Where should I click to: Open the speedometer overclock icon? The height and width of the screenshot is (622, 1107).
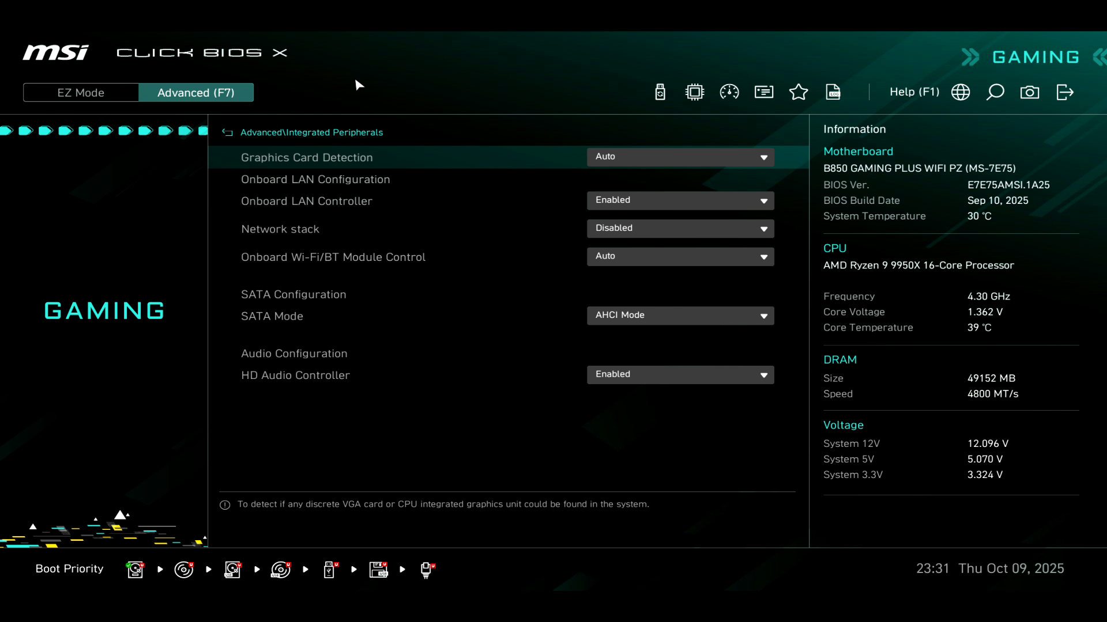coord(729,92)
